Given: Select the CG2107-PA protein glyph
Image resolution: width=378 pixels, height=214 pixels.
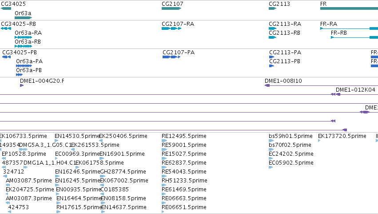Looking at the screenshot, I should point(171,57).
